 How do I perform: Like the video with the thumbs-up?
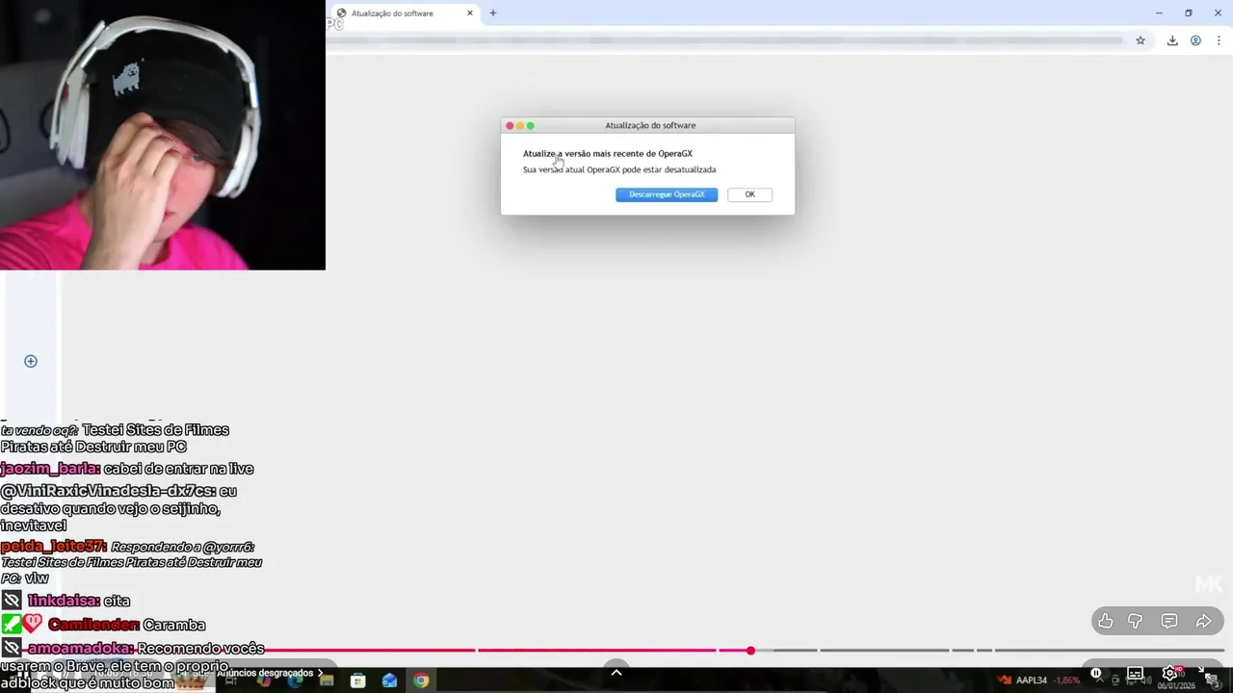tap(1106, 622)
